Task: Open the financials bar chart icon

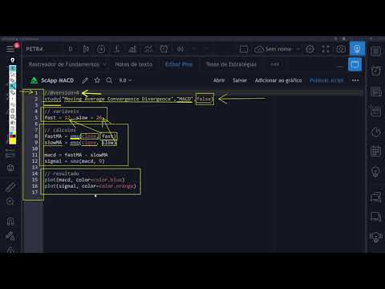Action: coord(132,49)
